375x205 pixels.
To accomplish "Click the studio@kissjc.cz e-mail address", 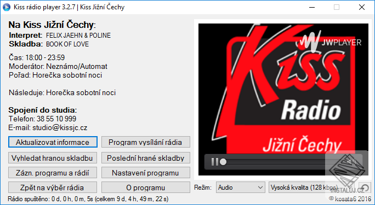I will tap(60, 127).
